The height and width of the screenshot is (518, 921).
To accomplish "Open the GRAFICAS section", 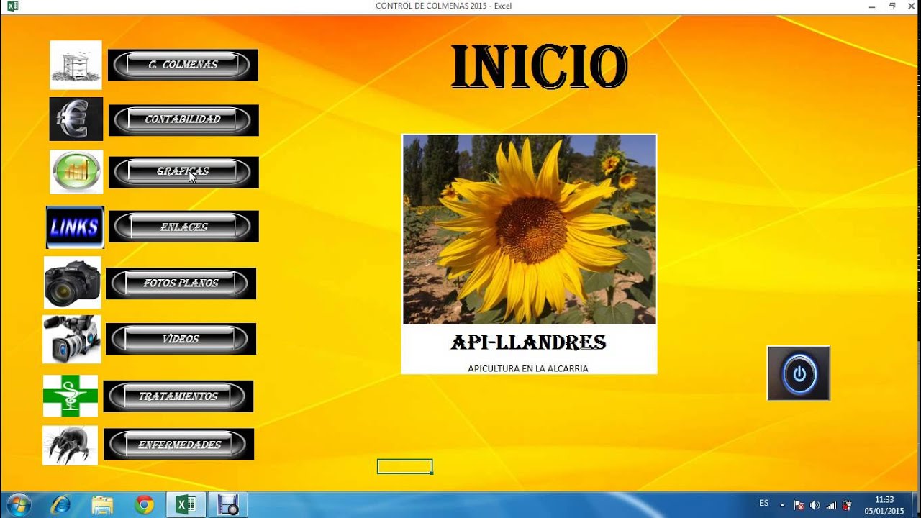I will pos(183,172).
